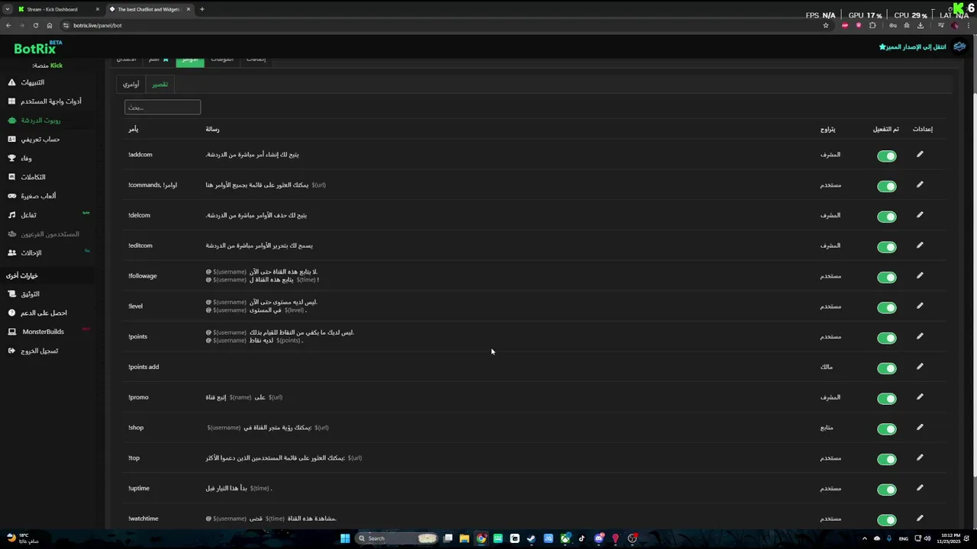Disable the !followage command
The height and width of the screenshot is (549, 977).
pyautogui.click(x=886, y=277)
